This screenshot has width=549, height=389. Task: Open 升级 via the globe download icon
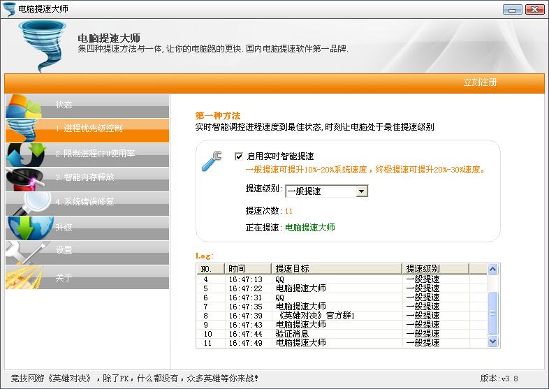[28, 228]
